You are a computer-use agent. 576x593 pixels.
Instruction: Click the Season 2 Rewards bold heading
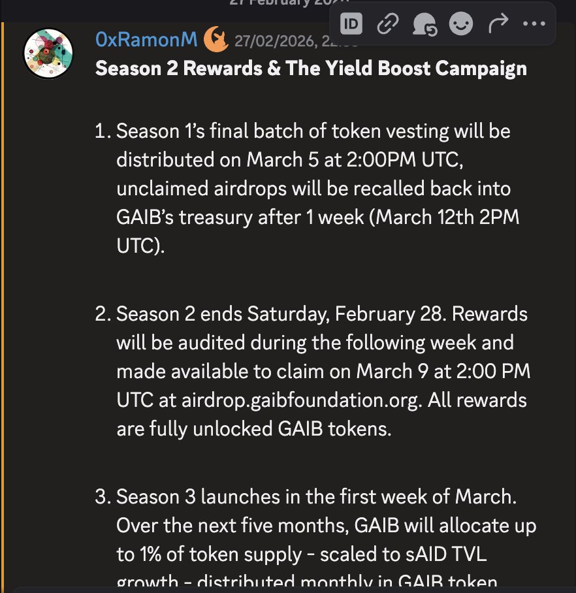[x=311, y=69]
